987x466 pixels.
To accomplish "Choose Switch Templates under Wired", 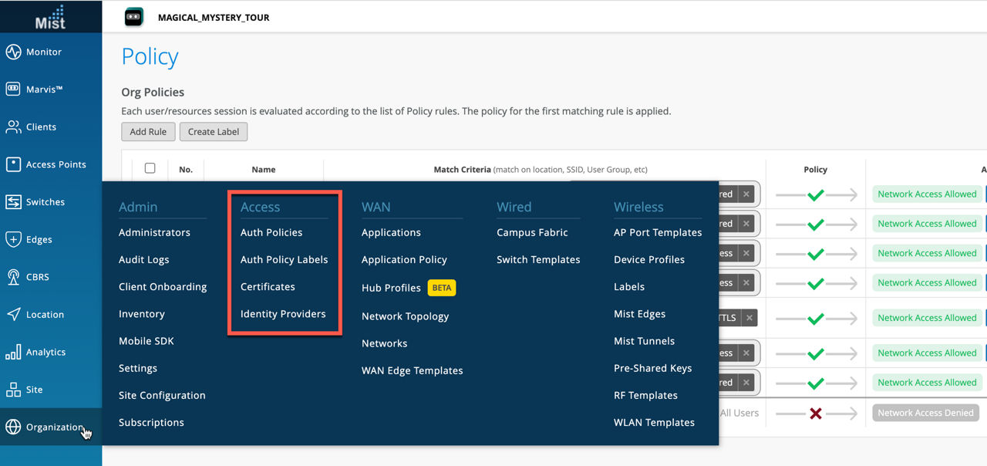I will coord(538,259).
